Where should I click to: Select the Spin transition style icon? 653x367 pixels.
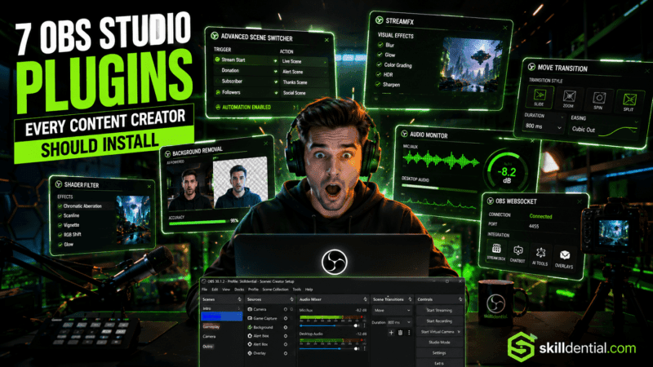[599, 99]
